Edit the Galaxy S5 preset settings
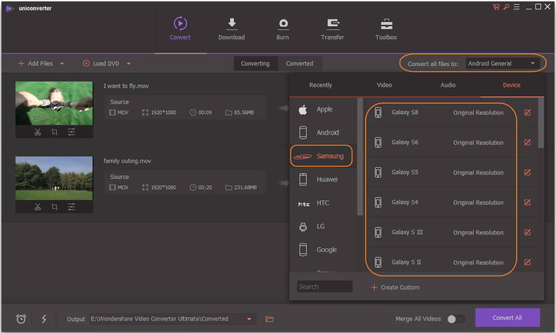This screenshot has width=556, height=333. coord(528,172)
